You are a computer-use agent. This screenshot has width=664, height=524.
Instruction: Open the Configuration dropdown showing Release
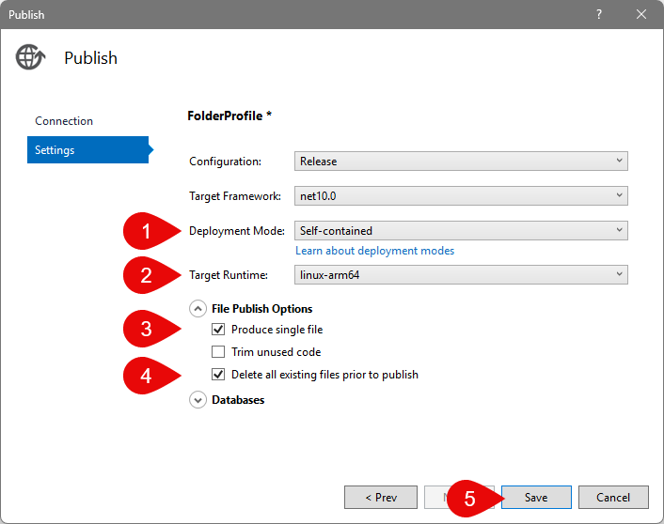coord(461,162)
